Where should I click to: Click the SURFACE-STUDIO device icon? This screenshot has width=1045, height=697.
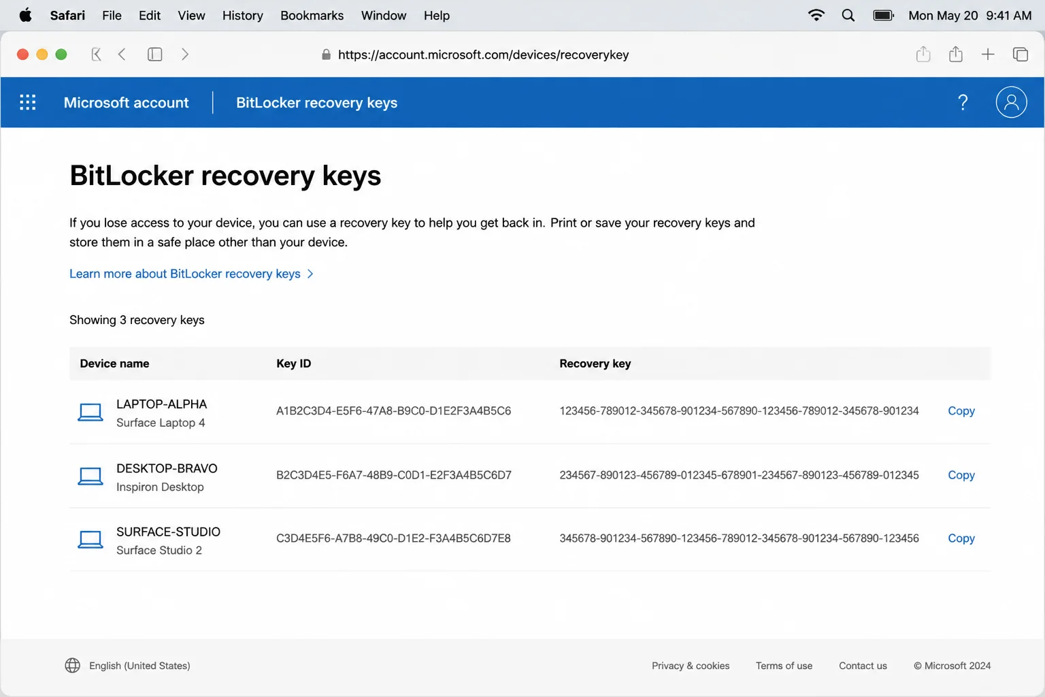point(90,540)
